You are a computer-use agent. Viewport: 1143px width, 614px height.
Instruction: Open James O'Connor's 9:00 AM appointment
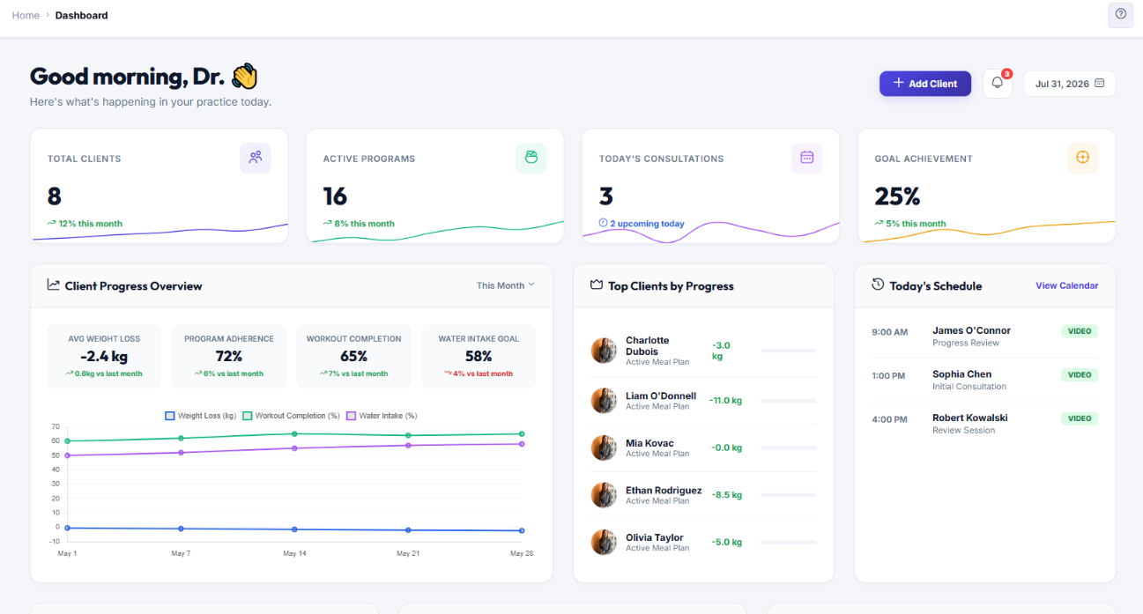coord(985,337)
